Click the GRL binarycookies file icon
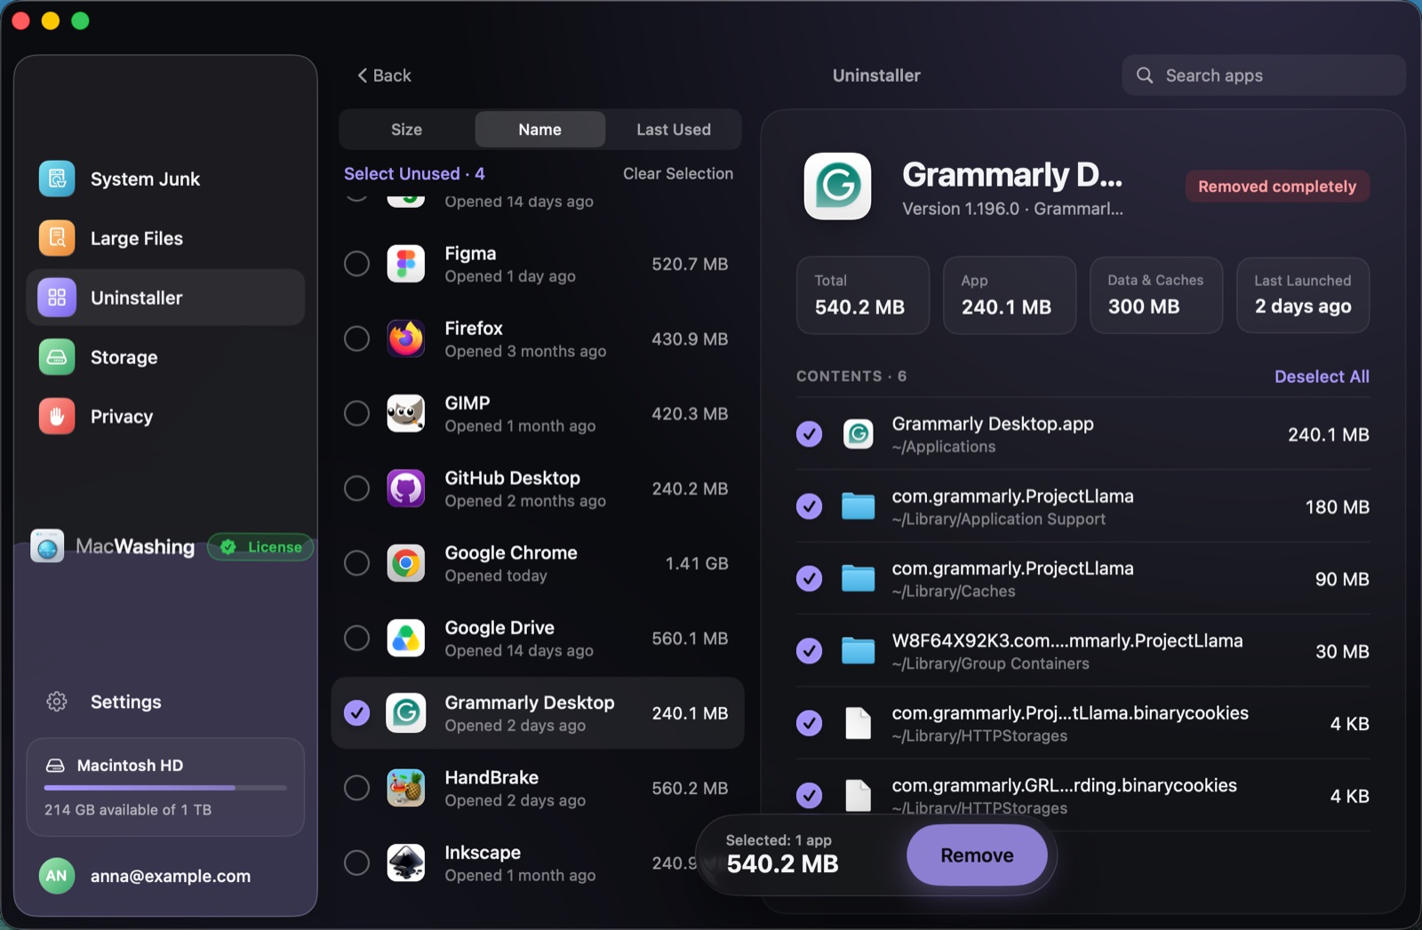Viewport: 1422px width, 930px height. [858, 796]
